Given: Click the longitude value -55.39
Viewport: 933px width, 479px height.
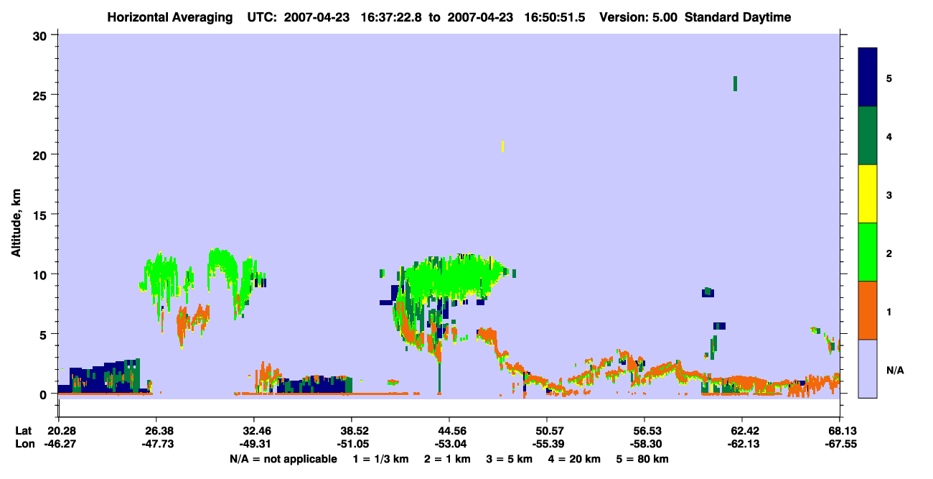Looking at the screenshot, I should tap(547, 444).
